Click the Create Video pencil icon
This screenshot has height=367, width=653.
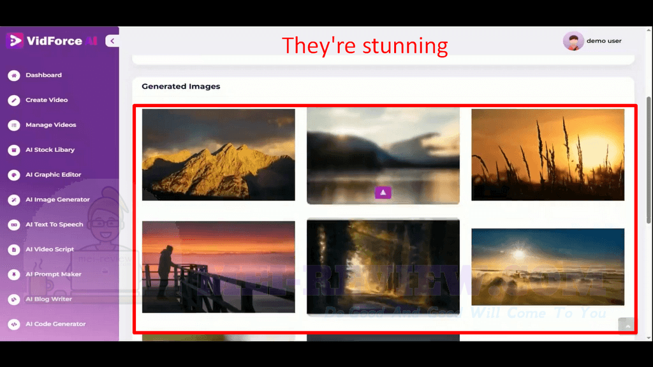pos(14,100)
